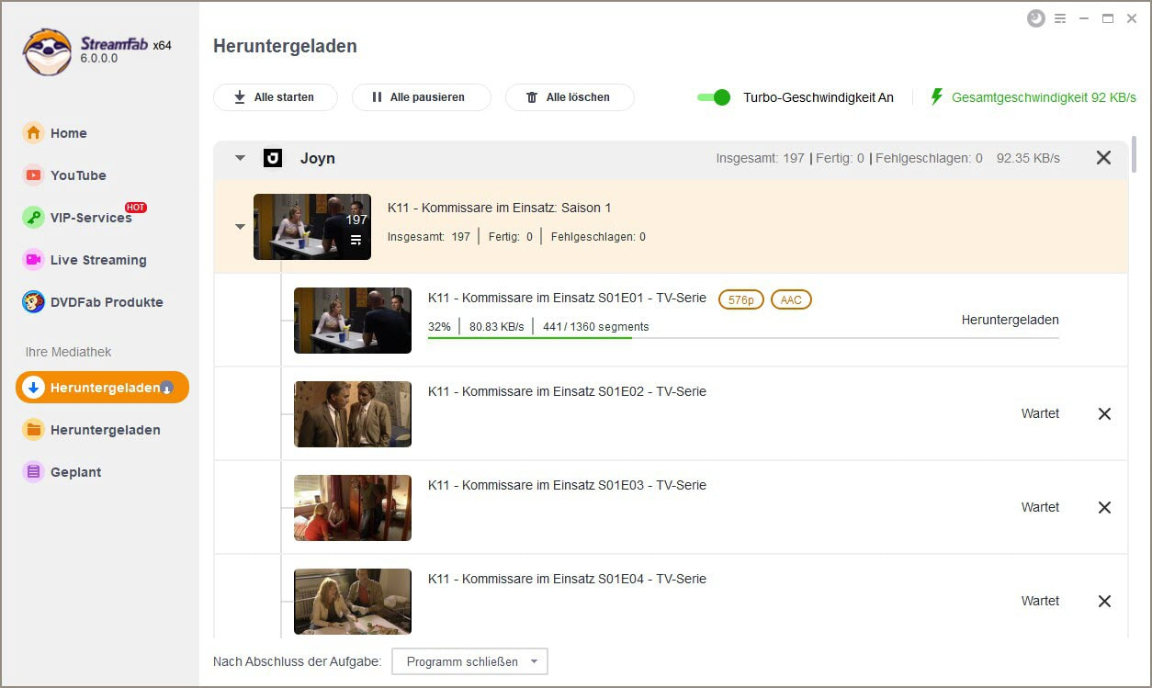Click the Geplant schedule icon
Screen dimensions: 1152x688
click(x=34, y=472)
